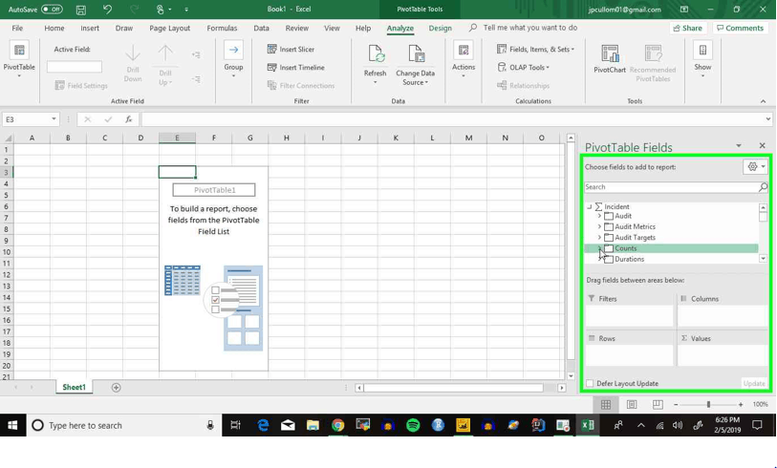Expand the Audit folder
The height and width of the screenshot is (468, 777).
point(599,216)
